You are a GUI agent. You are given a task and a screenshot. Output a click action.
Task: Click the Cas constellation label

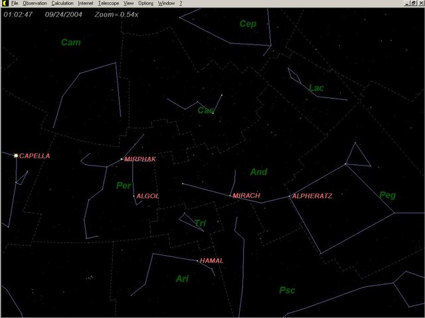click(205, 110)
